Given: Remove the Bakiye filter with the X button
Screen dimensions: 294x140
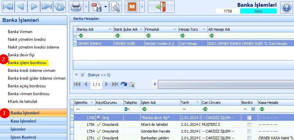Looking at the screenshot, I should tap(76, 75).
